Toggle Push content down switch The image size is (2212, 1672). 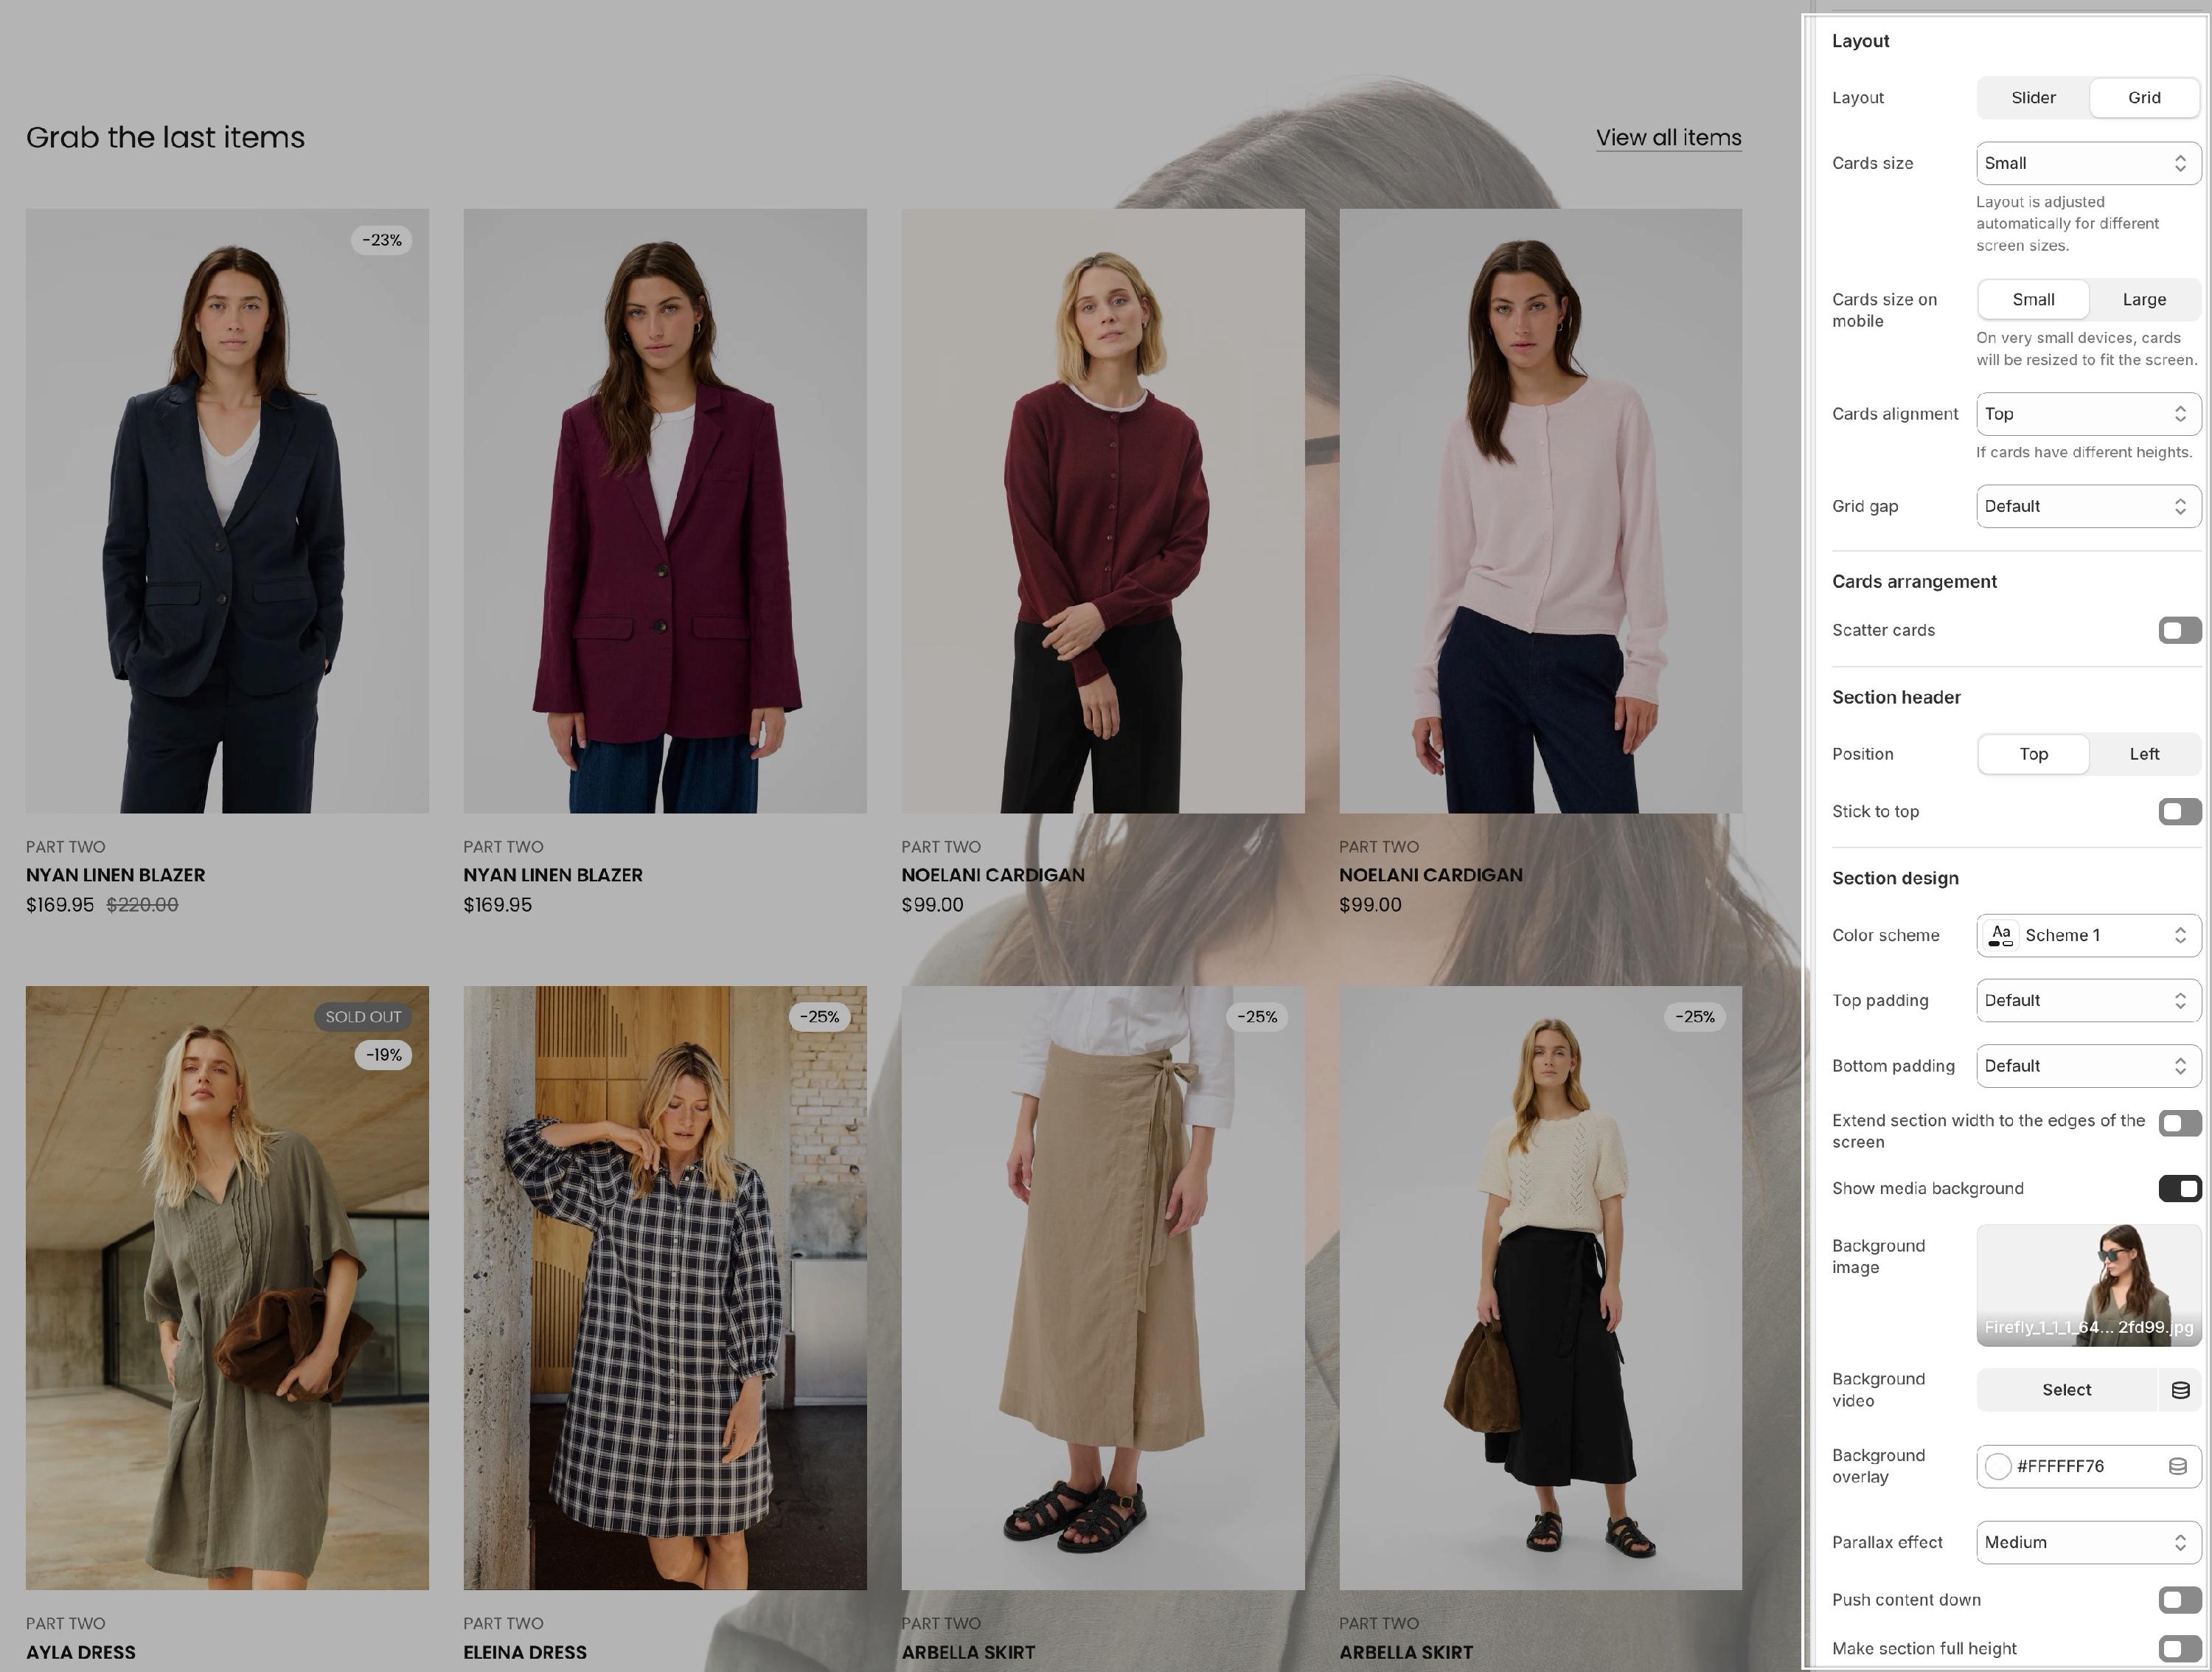(2179, 1599)
